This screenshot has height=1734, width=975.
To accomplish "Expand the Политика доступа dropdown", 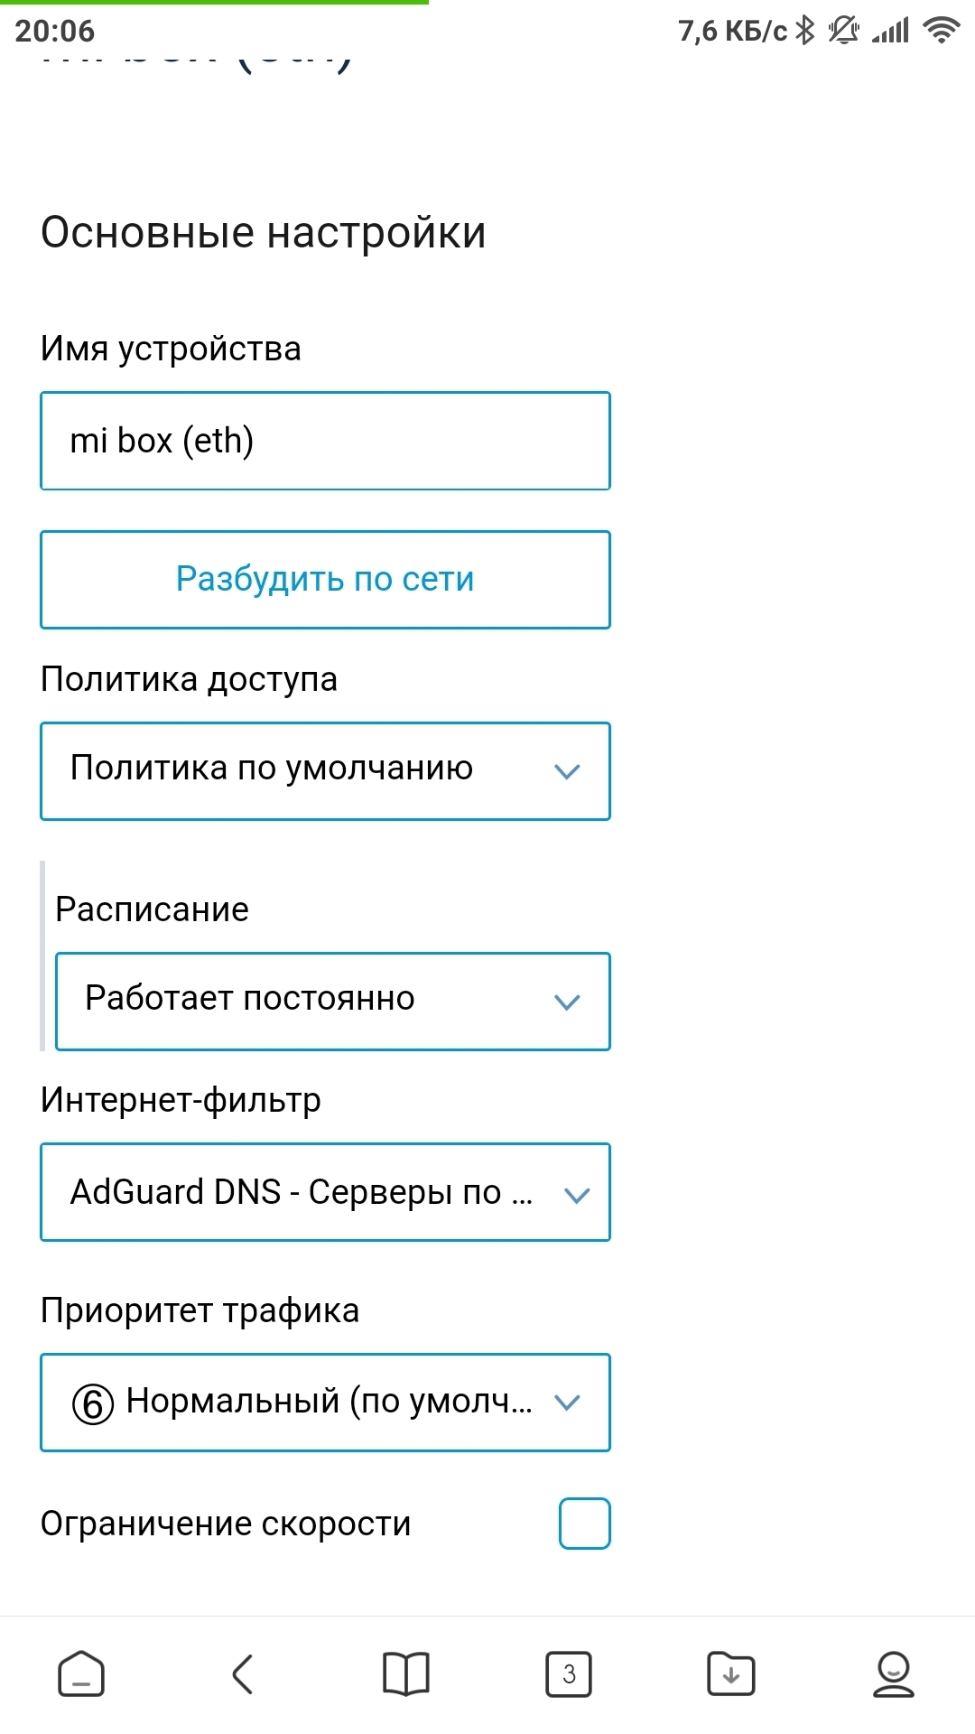I will pos(325,770).
